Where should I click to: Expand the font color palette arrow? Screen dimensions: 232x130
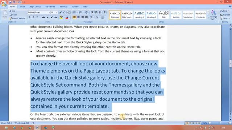click(70, 17)
